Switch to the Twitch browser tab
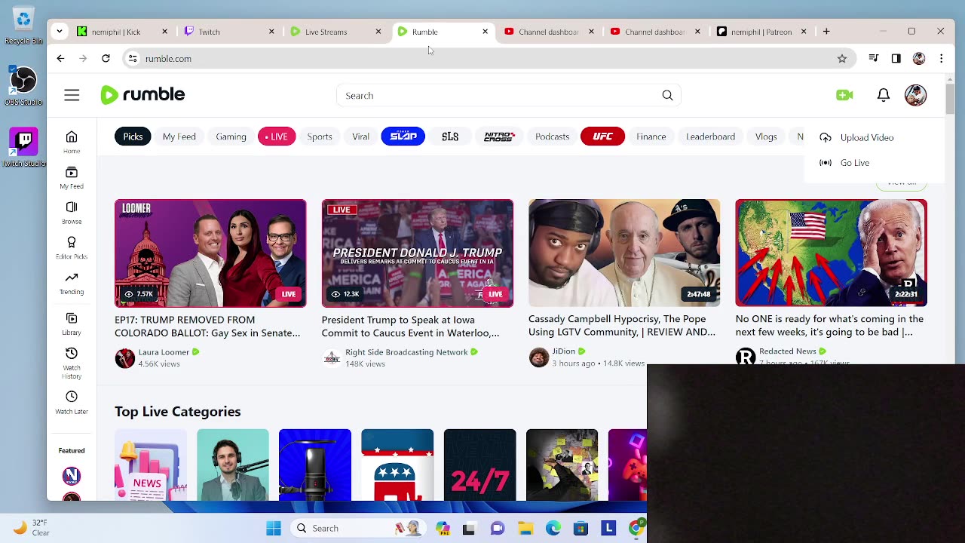Image resolution: width=965 pixels, height=543 pixels. tap(230, 32)
